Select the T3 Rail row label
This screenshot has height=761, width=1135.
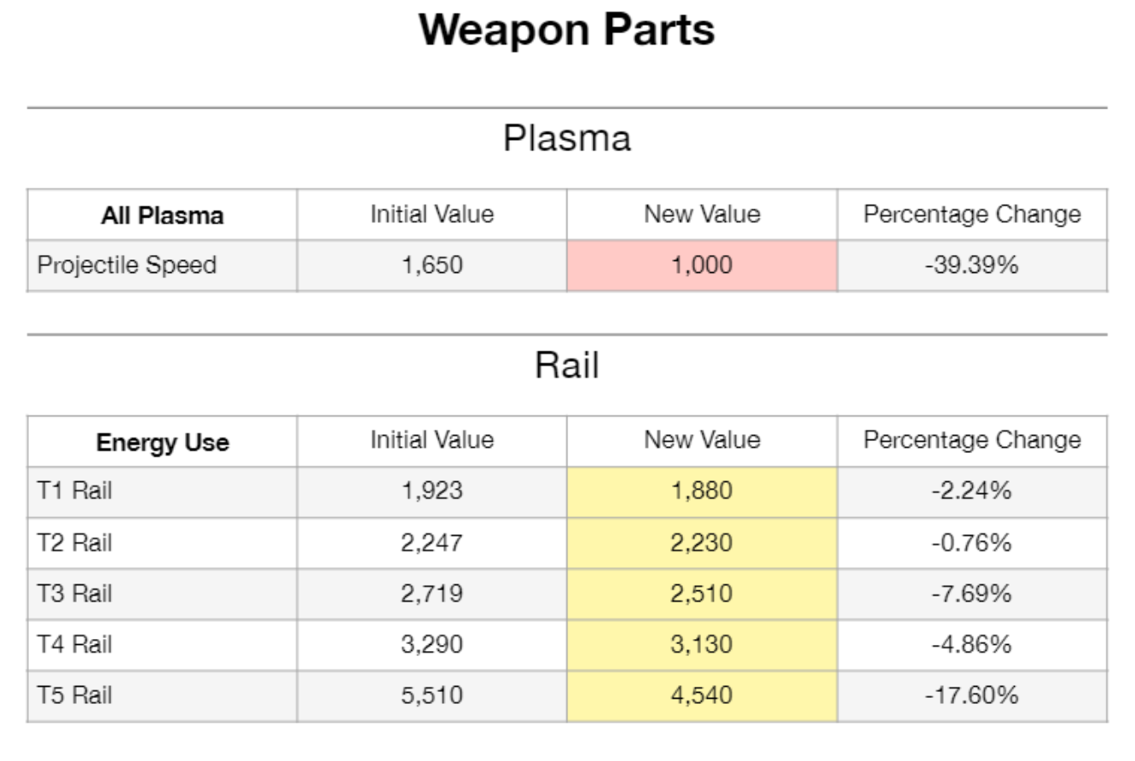pyautogui.click(x=75, y=594)
